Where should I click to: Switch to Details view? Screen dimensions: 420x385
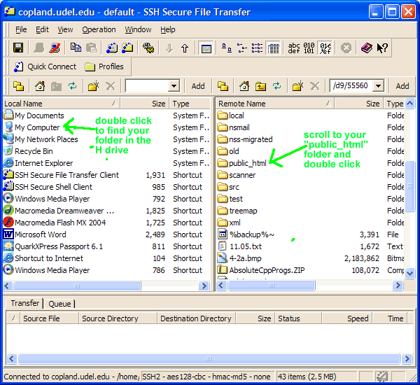(x=273, y=48)
